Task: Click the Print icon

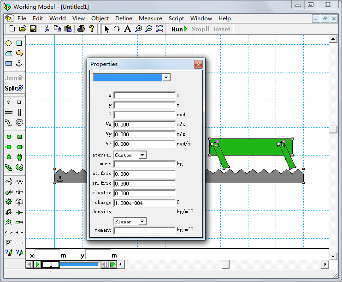Action: click(81, 29)
